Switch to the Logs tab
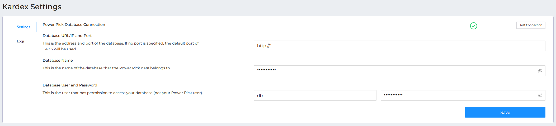Screen dimensions: 556x126 tap(21, 41)
